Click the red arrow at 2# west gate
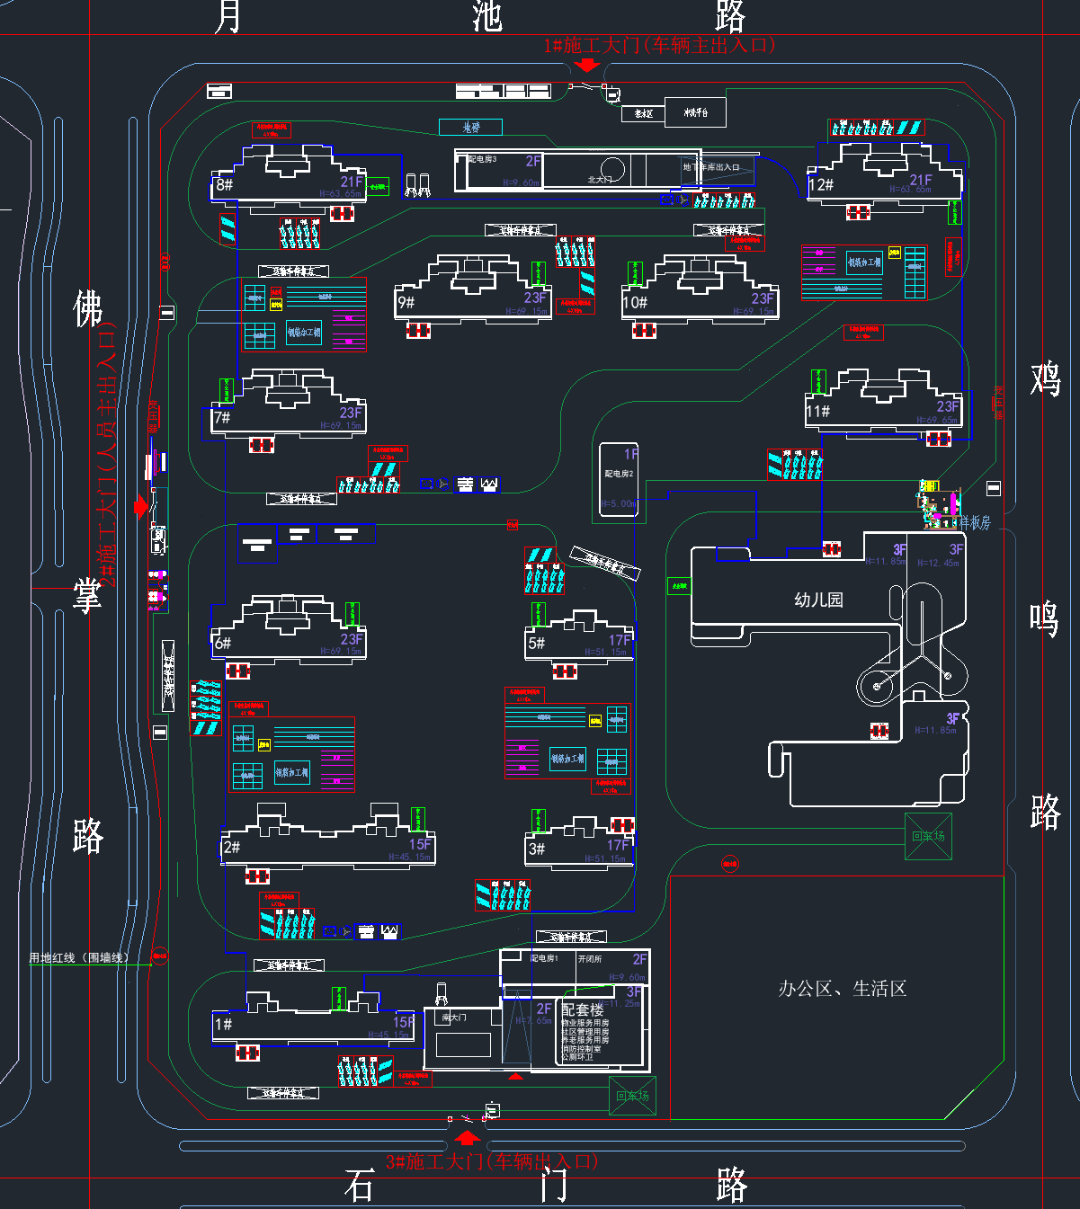 [141, 507]
